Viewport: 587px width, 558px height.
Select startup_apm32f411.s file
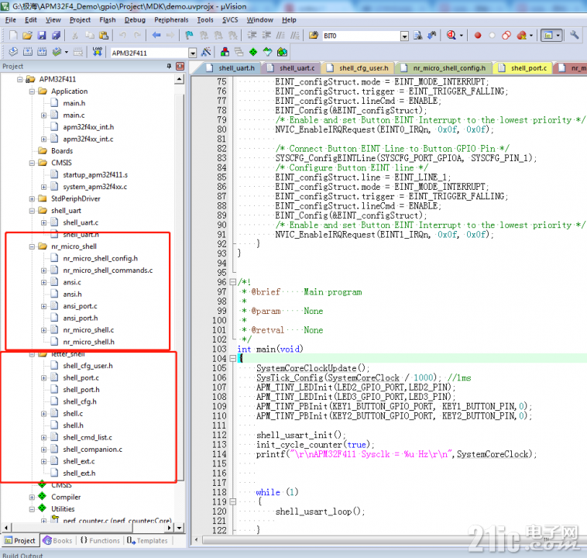tap(95, 175)
